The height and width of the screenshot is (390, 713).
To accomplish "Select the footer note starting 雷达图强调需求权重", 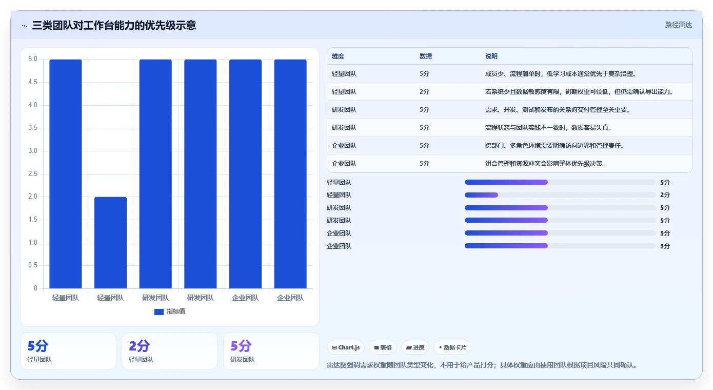I will click(482, 365).
